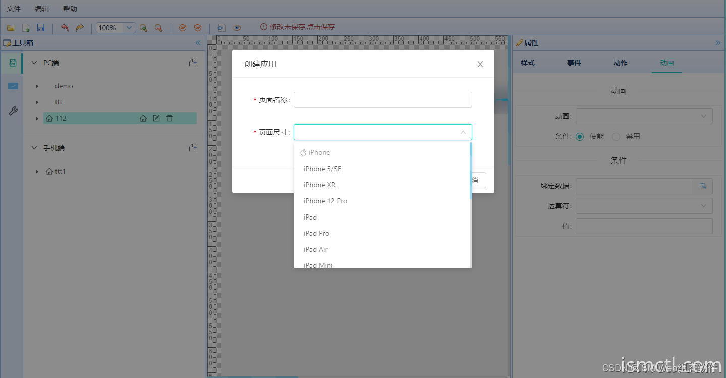The image size is (726, 378).
Task: Click the redo arrow icon
Action: [x=79, y=28]
